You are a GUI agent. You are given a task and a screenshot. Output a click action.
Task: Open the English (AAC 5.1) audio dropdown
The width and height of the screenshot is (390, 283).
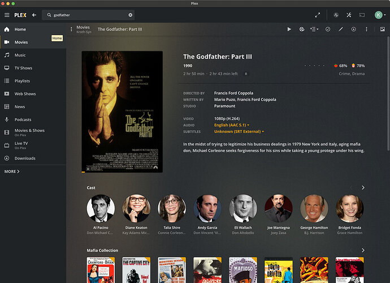click(232, 125)
